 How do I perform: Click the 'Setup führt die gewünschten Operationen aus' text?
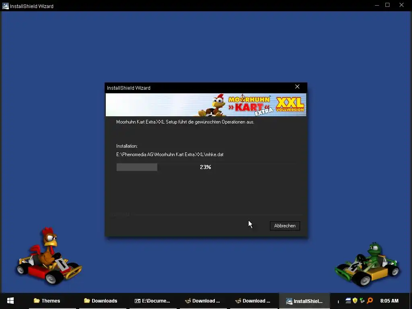(x=210, y=122)
